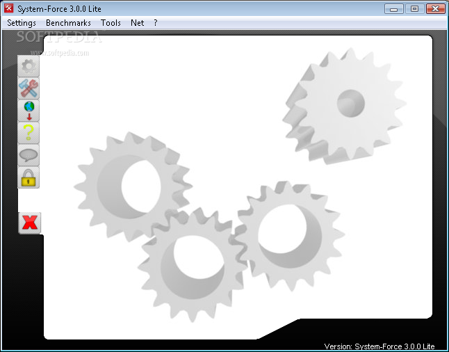The height and width of the screenshot is (352, 449).
Task: Open the hammer and wrench tools icon
Action: tap(28, 88)
